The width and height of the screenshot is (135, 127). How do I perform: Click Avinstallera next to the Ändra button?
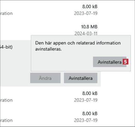point(81,78)
